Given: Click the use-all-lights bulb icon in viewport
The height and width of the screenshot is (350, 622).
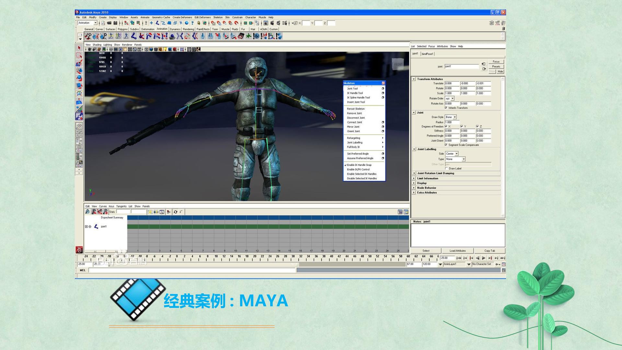Looking at the screenshot, I should (165, 50).
